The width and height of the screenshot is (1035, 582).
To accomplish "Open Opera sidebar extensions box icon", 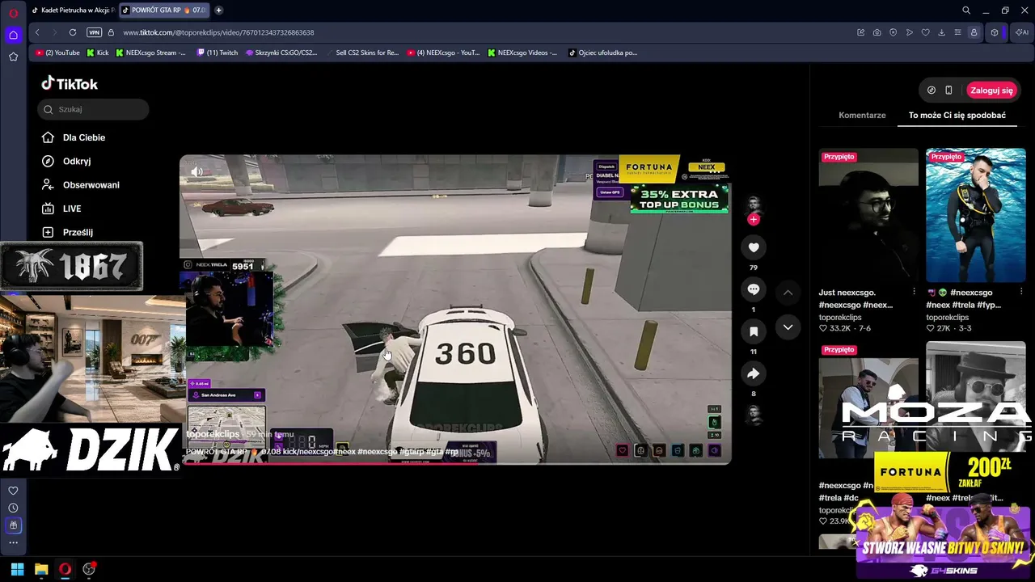I will point(13,525).
